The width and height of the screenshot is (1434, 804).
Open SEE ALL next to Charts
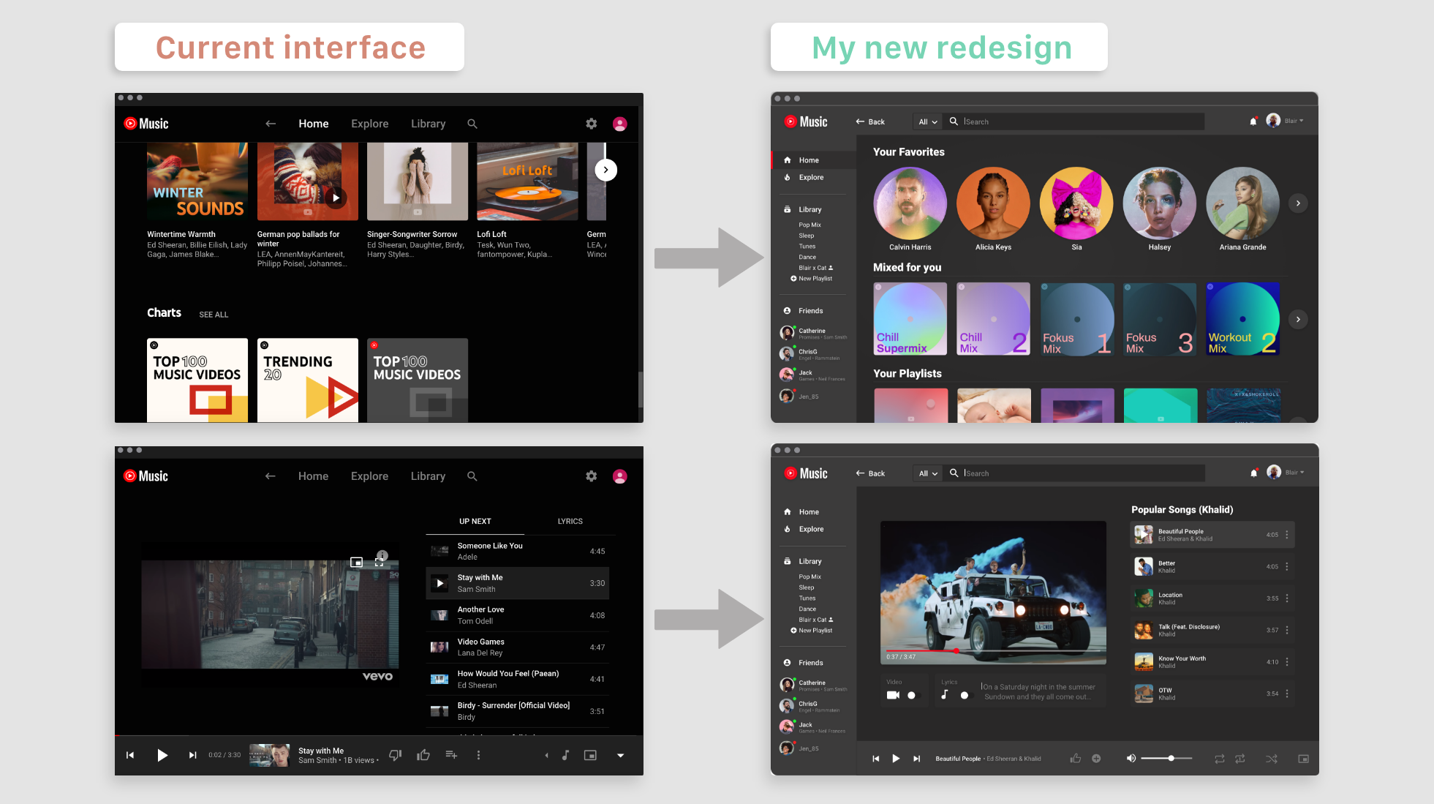pyautogui.click(x=214, y=315)
